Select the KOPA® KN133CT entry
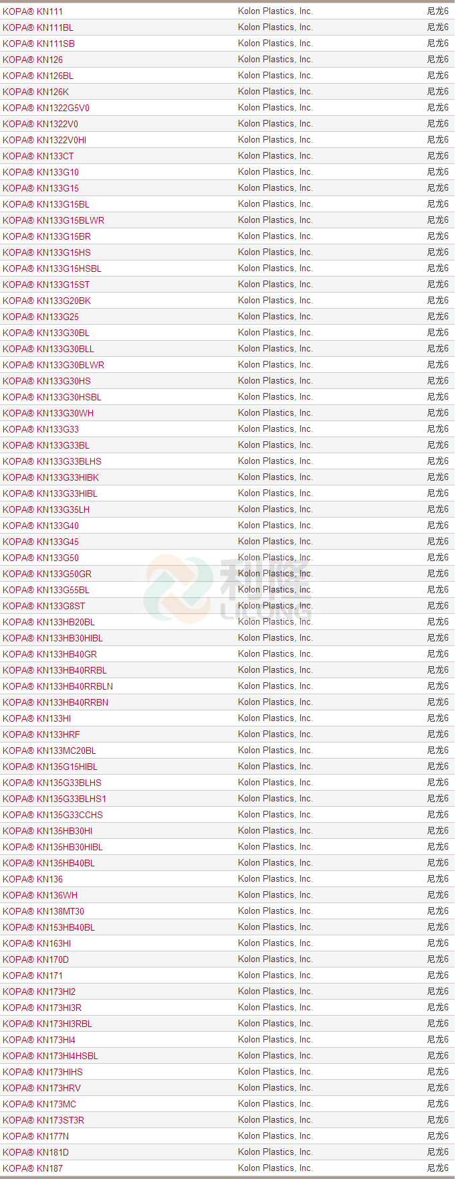This screenshot has height=1179, width=456. pos(38,156)
